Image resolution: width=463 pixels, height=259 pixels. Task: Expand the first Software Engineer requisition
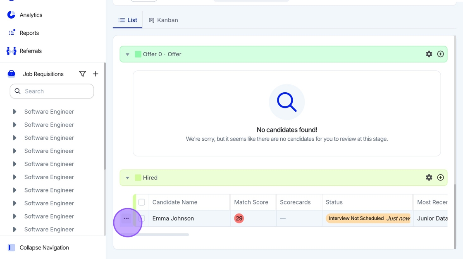click(x=14, y=112)
